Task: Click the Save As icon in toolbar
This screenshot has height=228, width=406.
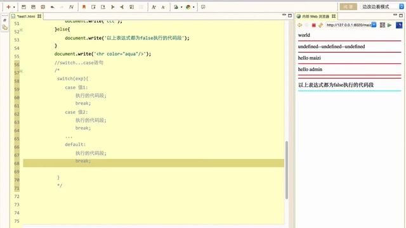Action: [33, 7]
